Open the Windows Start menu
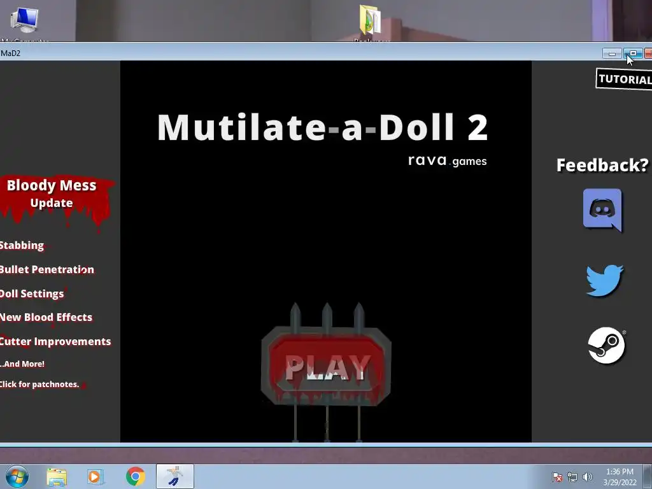The width and height of the screenshot is (652, 489). pos(17,476)
